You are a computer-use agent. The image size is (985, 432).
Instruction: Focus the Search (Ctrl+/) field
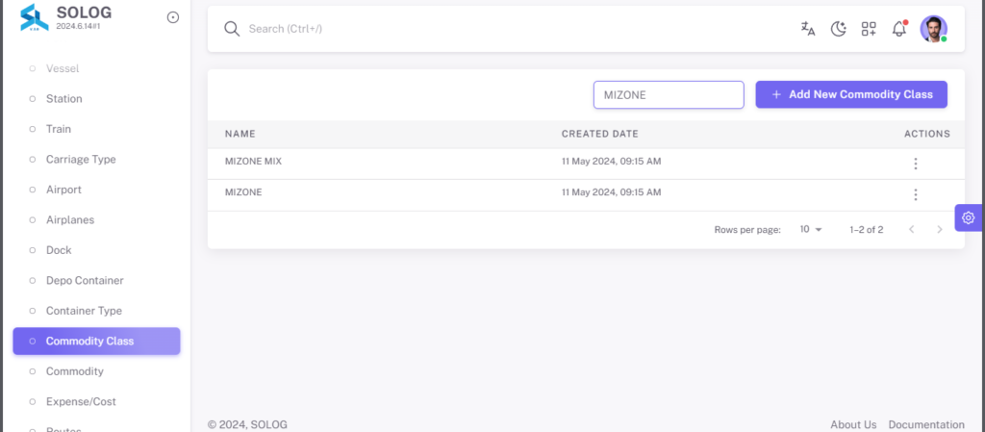(x=285, y=29)
